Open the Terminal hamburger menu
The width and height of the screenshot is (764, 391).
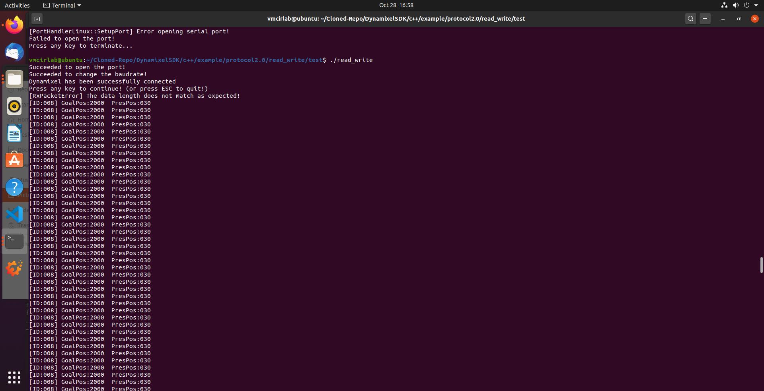point(705,18)
